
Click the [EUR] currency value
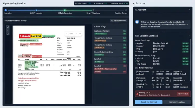tap(155, 52)
